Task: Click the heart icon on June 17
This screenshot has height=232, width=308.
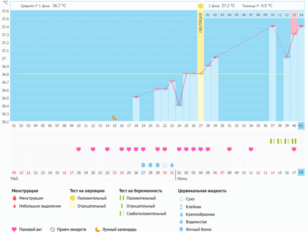Action: [x=294, y=149]
